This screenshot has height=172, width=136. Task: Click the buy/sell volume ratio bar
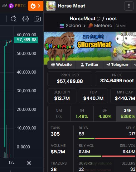(x=107, y=156)
